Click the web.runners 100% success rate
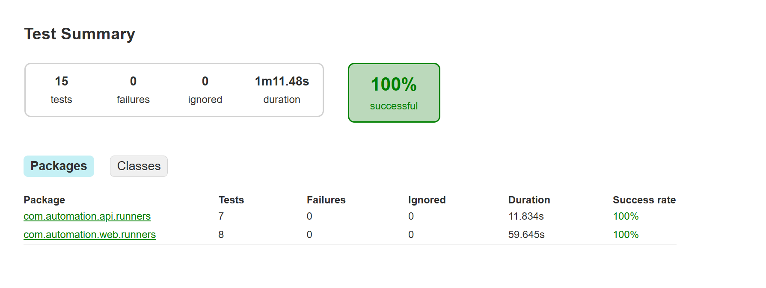The image size is (766, 288). [x=626, y=235]
